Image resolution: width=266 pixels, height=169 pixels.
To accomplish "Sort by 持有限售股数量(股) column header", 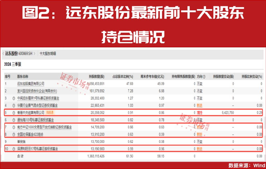I will point(184,77).
